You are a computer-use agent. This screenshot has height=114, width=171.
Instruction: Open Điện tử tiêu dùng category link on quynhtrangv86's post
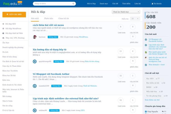click(x=92, y=62)
